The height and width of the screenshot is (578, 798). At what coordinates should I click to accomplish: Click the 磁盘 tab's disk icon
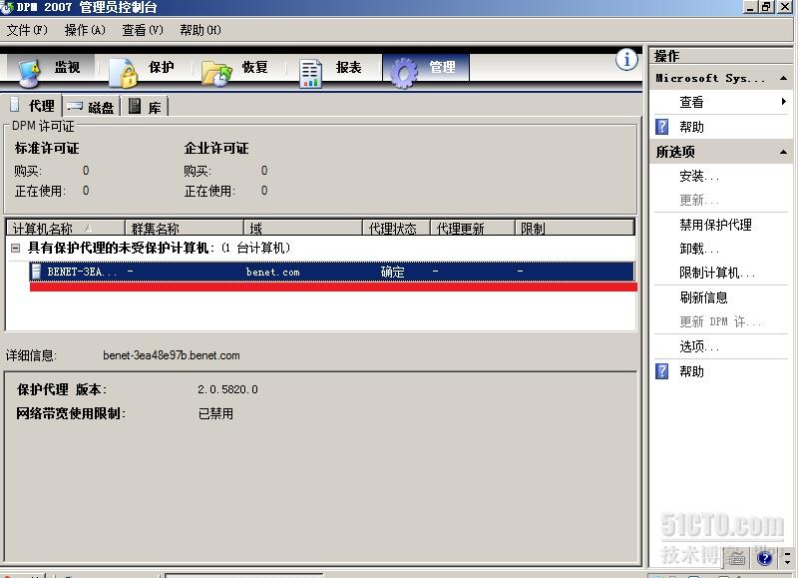[75, 106]
